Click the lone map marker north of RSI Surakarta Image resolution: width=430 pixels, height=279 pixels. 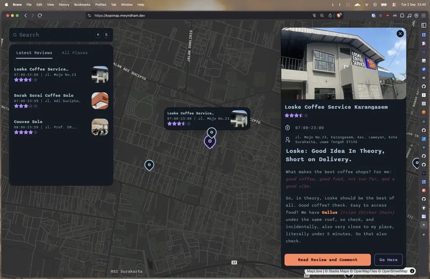[x=149, y=165]
